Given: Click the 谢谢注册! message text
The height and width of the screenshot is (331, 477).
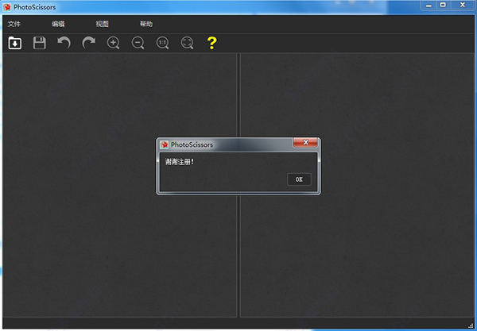Looking at the screenshot, I should (x=180, y=162).
